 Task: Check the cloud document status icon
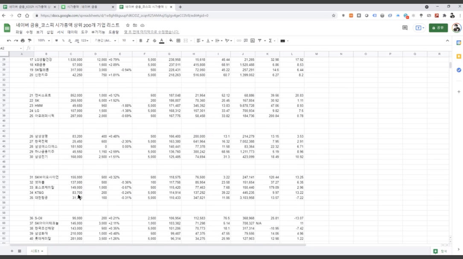143,25
